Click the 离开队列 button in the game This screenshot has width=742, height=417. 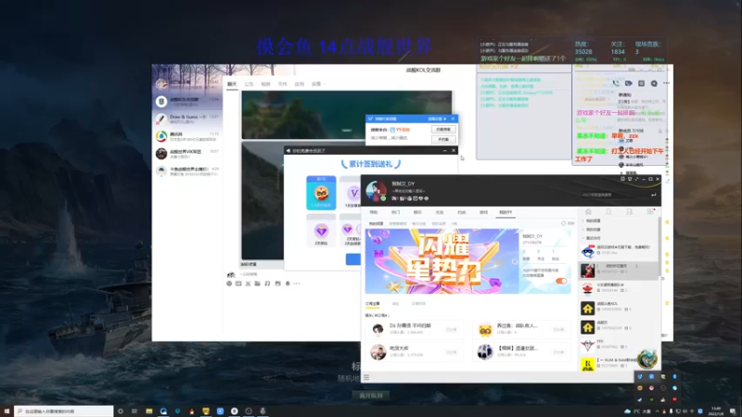click(370, 396)
